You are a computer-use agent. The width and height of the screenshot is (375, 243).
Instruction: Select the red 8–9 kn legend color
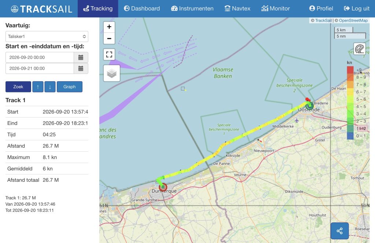coord(350,77)
